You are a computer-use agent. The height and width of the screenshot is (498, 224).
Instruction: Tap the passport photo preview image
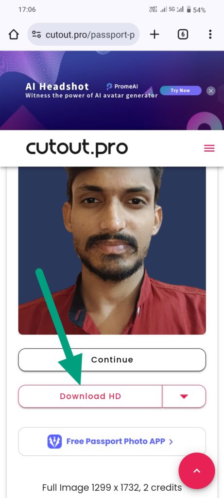click(x=112, y=250)
